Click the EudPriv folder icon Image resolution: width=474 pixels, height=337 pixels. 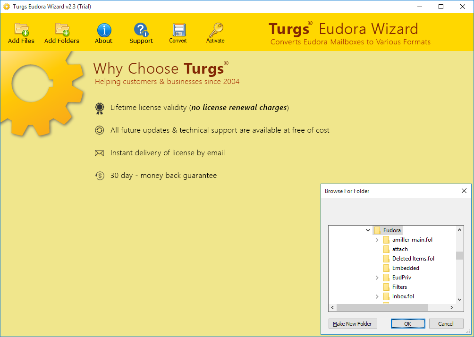pyautogui.click(x=386, y=278)
